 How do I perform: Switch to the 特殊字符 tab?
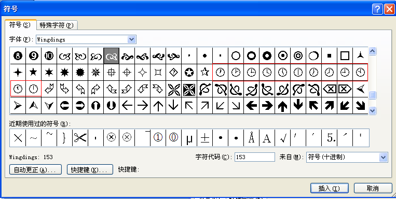coord(57,25)
